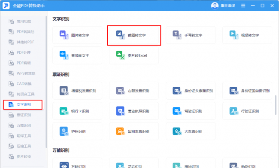Image resolution: width=279 pixels, height=168 pixels.
Task: Open 动物识别 animal recognition card
Action: coord(247,163)
